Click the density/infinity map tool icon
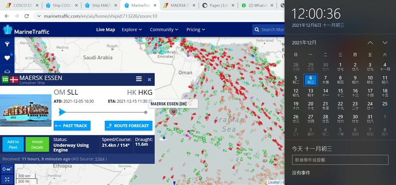396x185 pixels. (x=7, y=169)
